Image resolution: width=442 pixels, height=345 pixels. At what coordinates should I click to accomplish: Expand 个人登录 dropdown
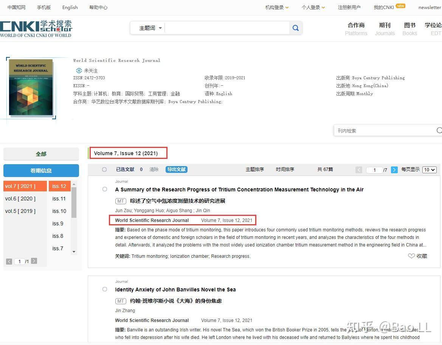[313, 7]
